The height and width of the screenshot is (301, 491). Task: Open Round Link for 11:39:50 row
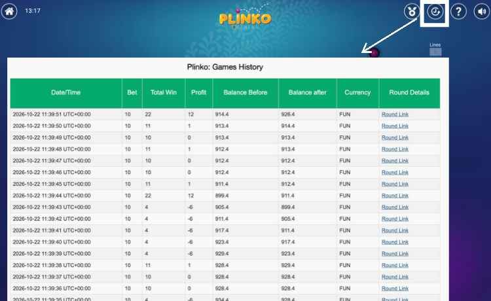tap(395, 126)
